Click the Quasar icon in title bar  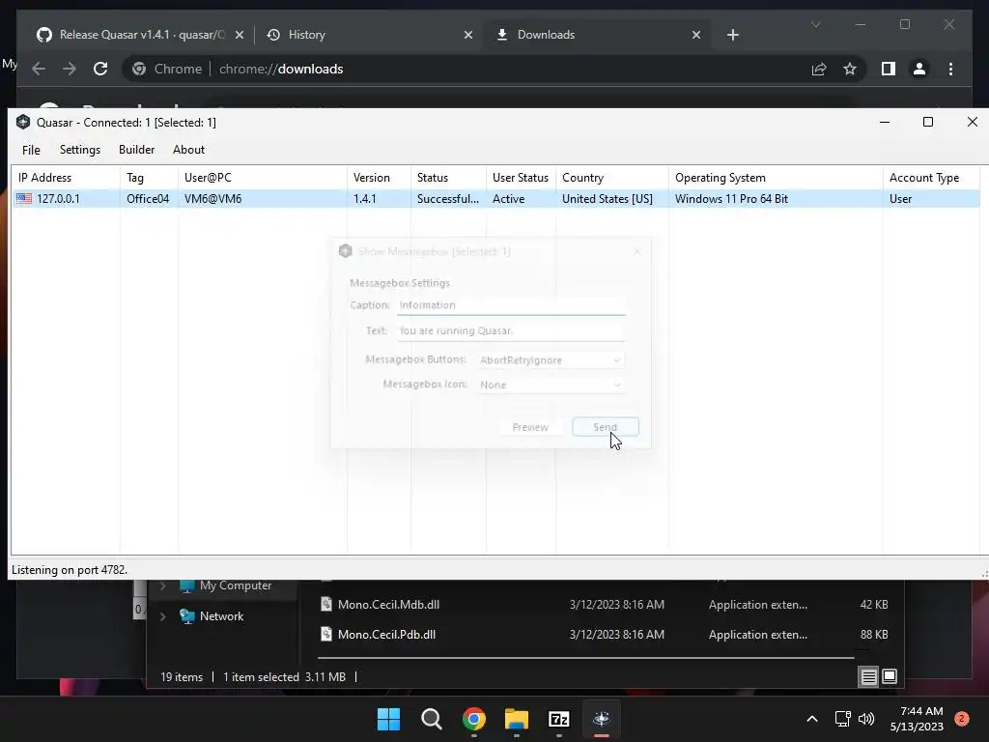point(23,122)
